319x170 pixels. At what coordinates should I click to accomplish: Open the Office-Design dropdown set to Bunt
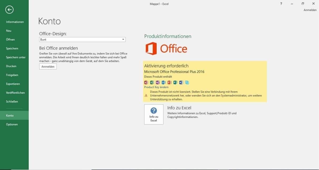point(82,39)
